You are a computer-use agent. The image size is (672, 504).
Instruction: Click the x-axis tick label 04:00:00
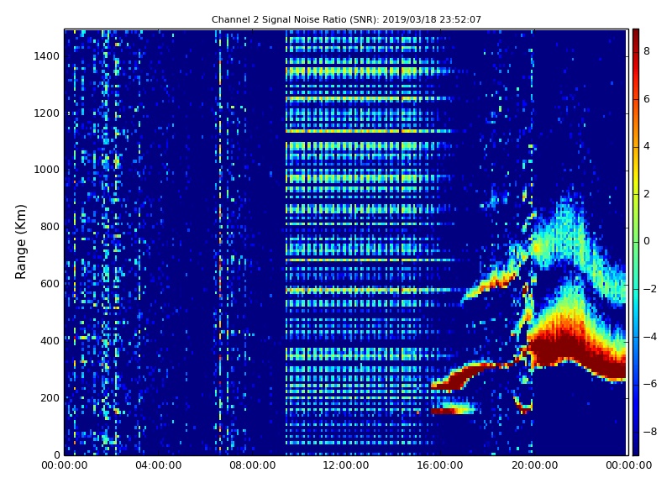pyautogui.click(x=158, y=465)
